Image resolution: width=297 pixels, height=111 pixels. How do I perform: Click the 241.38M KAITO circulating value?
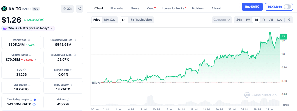pyautogui.click(x=19, y=104)
